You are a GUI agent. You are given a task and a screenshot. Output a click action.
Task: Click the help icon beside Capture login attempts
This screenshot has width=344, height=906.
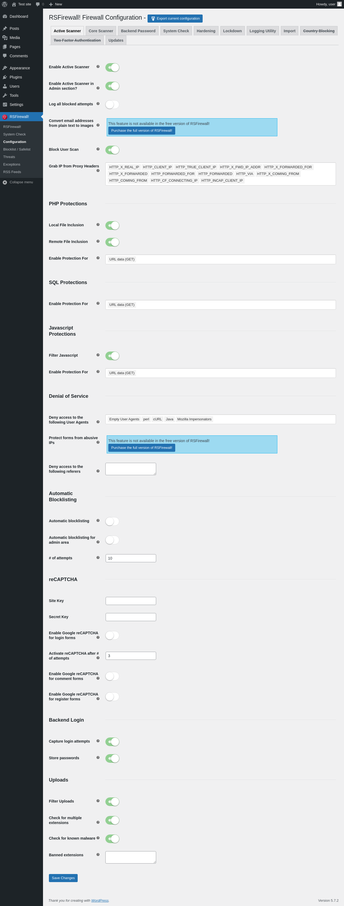(98, 741)
